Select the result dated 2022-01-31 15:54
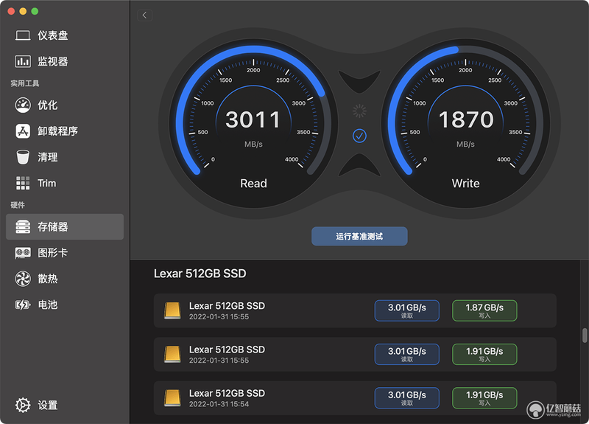Viewport: 589px width, 424px height. (355, 398)
